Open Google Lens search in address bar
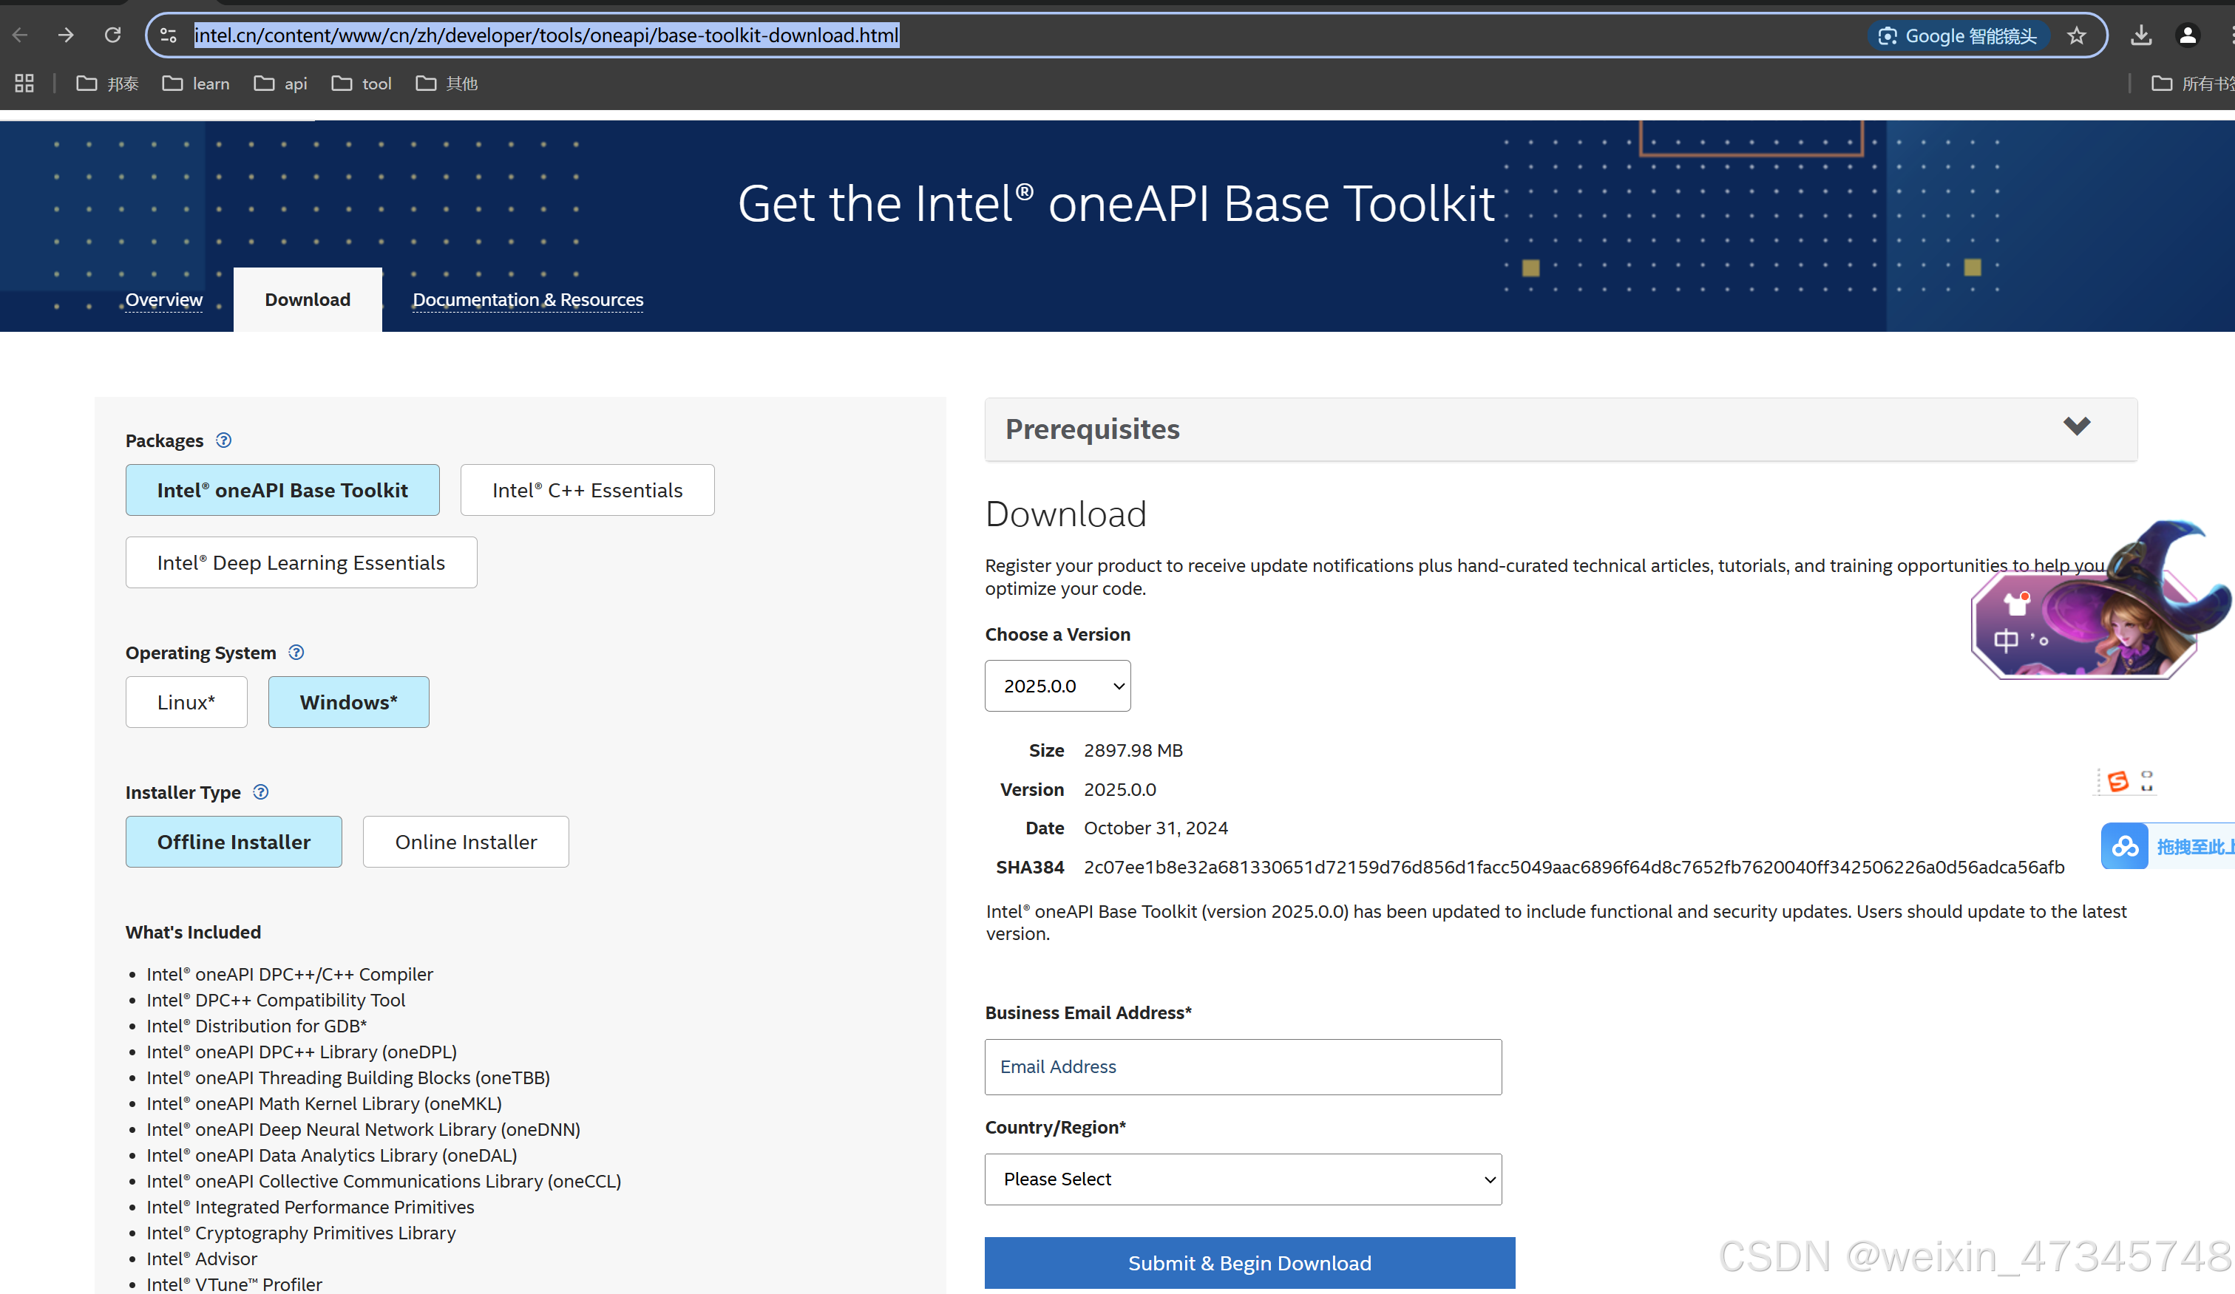 1958,35
